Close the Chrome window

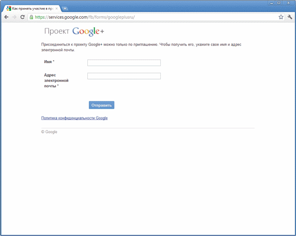(x=289, y=3)
